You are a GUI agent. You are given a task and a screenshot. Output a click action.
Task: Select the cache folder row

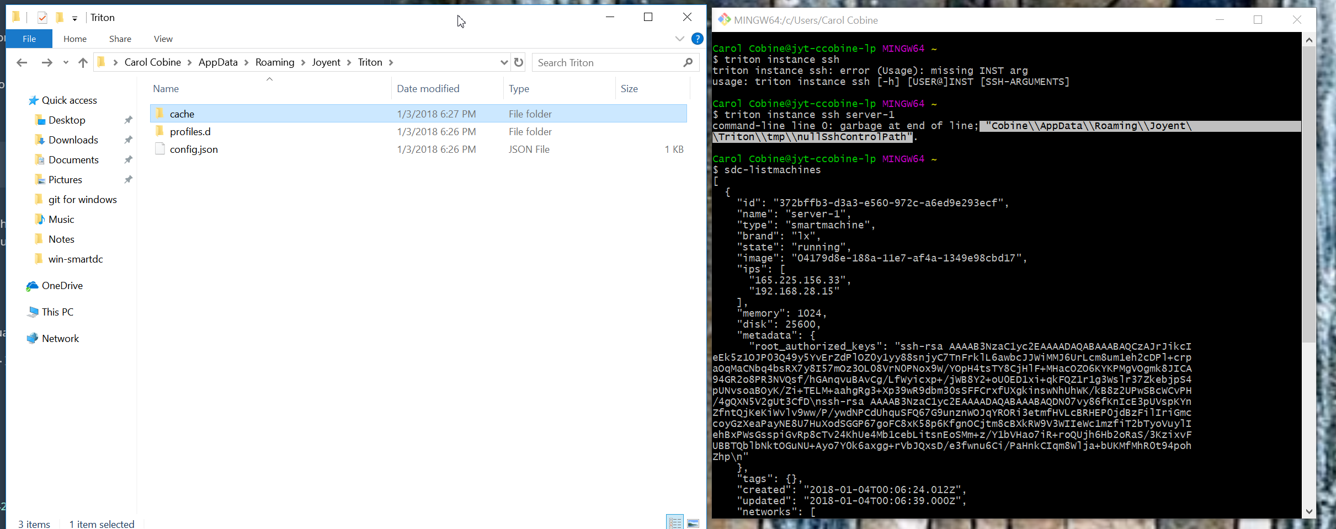(418, 114)
